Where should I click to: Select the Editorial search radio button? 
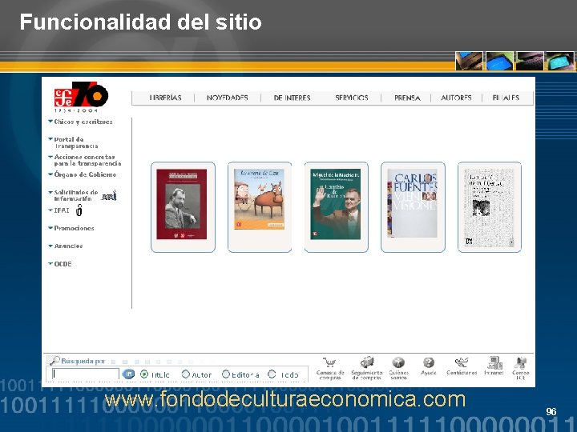(x=225, y=374)
